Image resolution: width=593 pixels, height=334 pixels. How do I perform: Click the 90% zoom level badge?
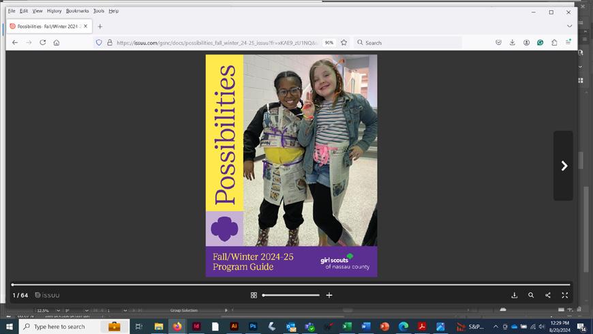click(x=329, y=43)
